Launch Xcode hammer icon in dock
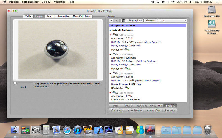 tap(98, 130)
